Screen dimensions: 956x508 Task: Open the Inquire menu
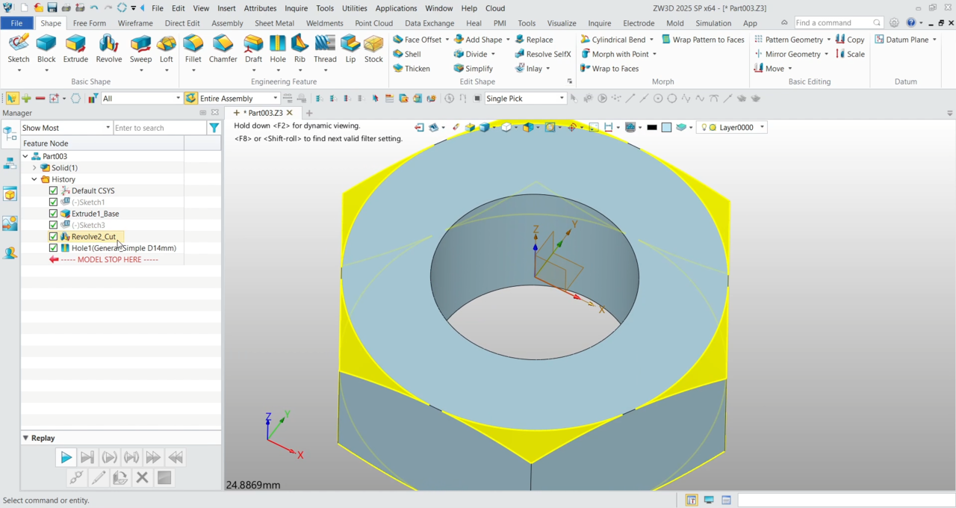tap(296, 8)
